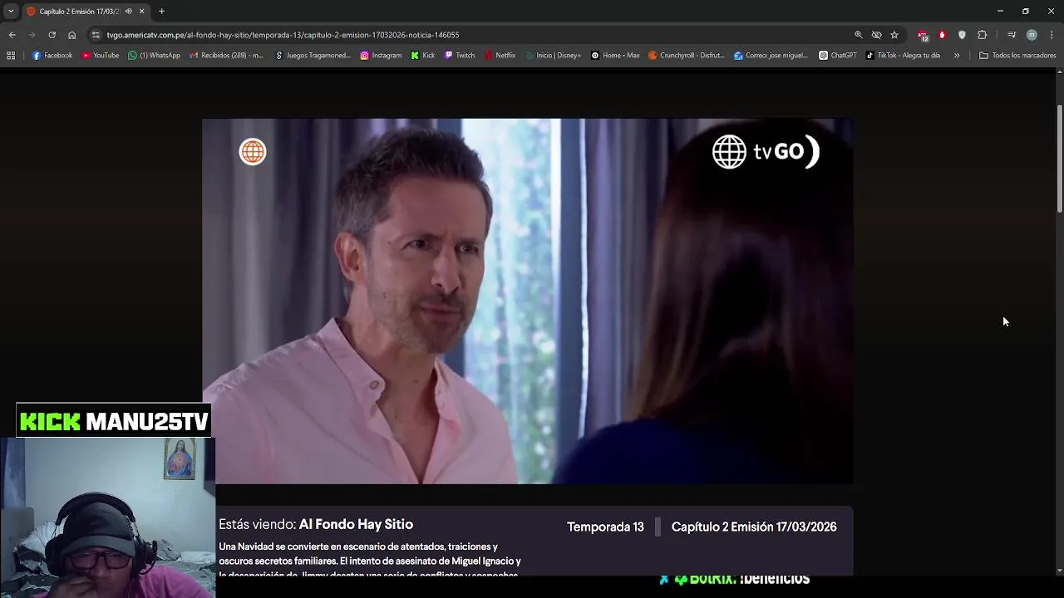Open the (1) WhatsApp bookmark
The height and width of the screenshot is (598, 1064).
154,56
